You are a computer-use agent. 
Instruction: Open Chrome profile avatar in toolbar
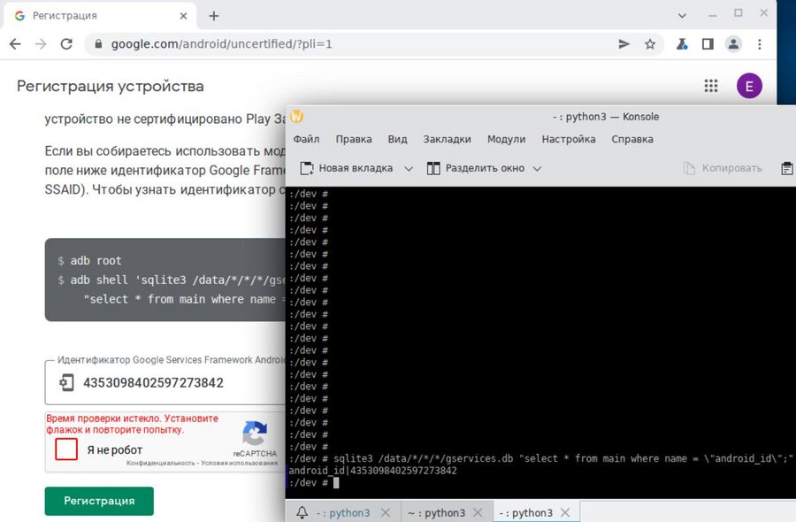(x=733, y=44)
